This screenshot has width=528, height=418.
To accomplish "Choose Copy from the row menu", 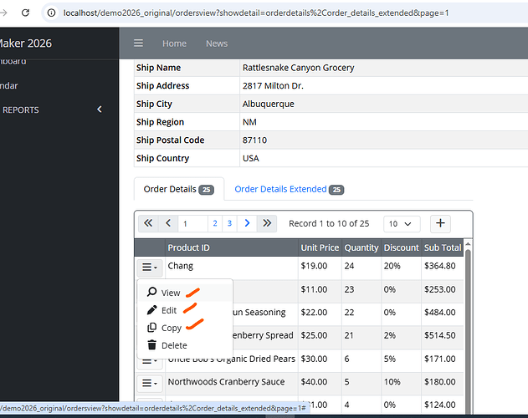I will [x=185, y=328].
